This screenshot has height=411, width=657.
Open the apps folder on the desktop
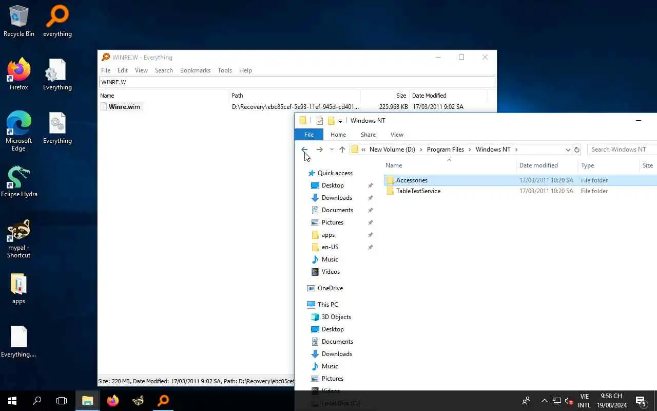click(19, 289)
